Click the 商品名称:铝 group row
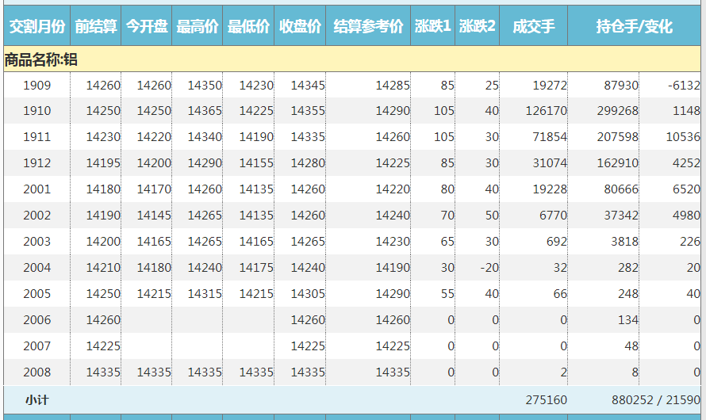706x420 pixels. [41, 59]
